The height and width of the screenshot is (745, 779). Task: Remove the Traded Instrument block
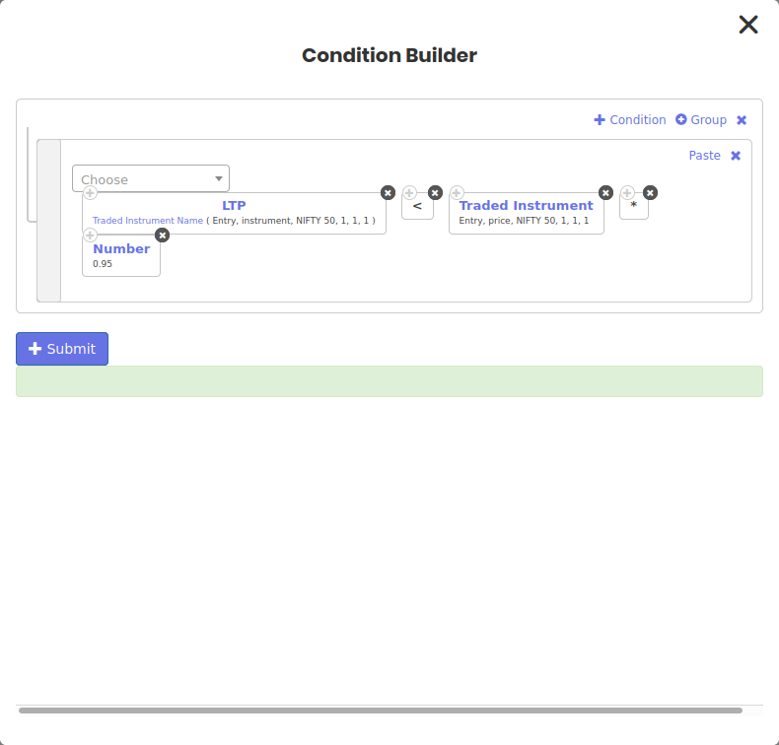tap(605, 192)
